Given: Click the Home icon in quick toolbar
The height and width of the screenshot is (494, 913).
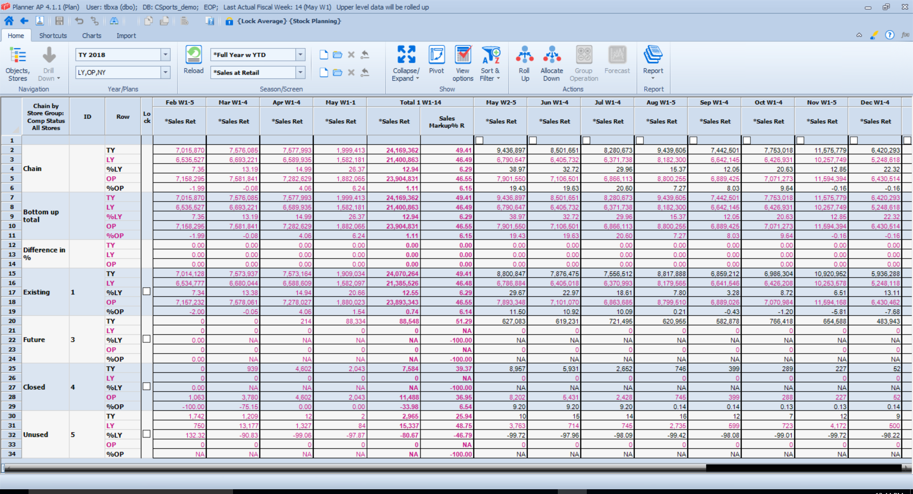Looking at the screenshot, I should [x=9, y=21].
